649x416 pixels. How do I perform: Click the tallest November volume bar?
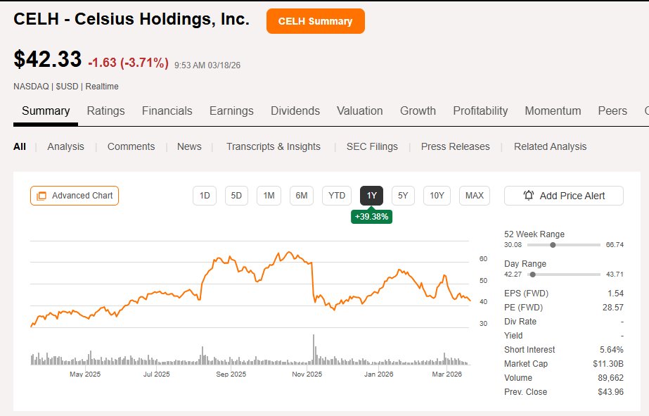[x=314, y=351]
